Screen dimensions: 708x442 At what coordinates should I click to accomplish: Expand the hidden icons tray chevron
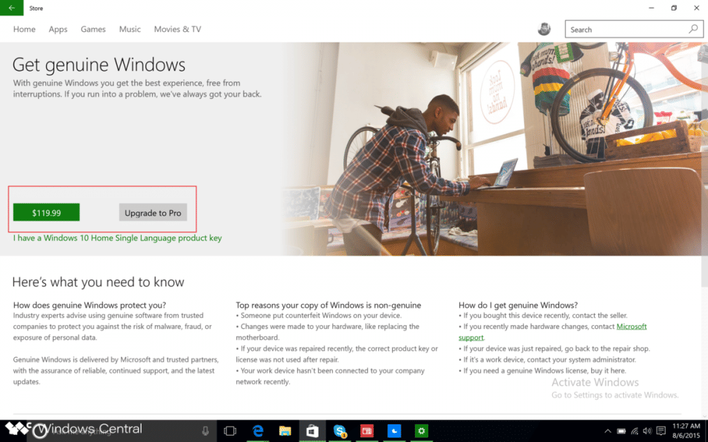pyautogui.click(x=607, y=430)
